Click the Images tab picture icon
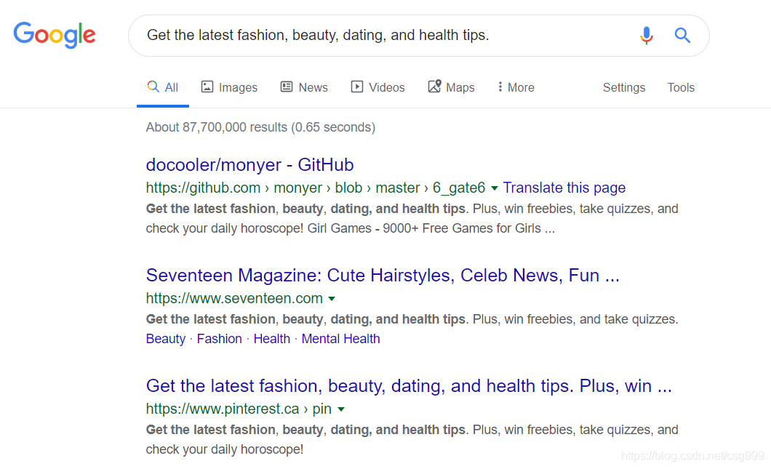Screen dimensions: 771x469 click(207, 87)
